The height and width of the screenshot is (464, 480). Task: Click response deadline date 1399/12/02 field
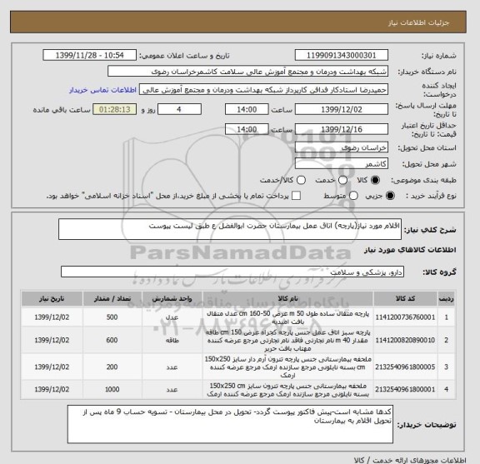click(342, 109)
